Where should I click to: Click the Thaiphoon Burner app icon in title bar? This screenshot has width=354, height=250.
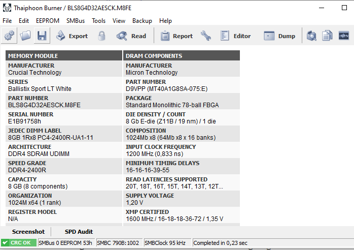7,8
